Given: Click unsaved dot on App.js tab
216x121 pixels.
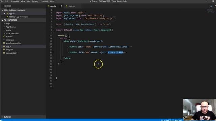Looking at the screenshot, I should coord(61,6).
